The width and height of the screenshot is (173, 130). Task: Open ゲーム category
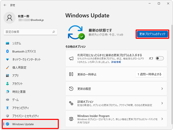30,99
